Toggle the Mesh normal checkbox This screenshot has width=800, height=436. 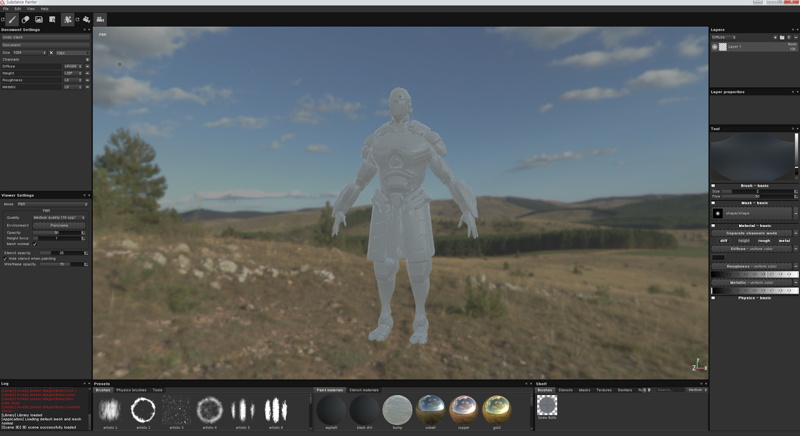(x=34, y=244)
